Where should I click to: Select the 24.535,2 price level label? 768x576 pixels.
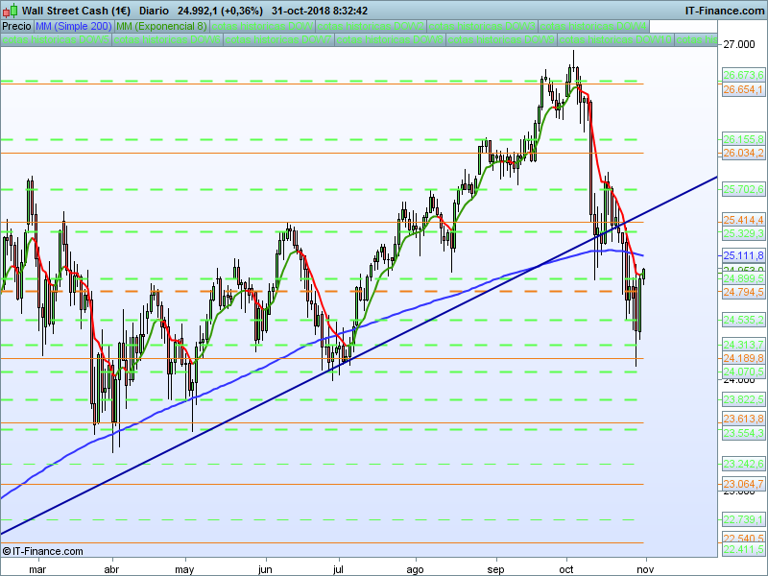(x=743, y=320)
